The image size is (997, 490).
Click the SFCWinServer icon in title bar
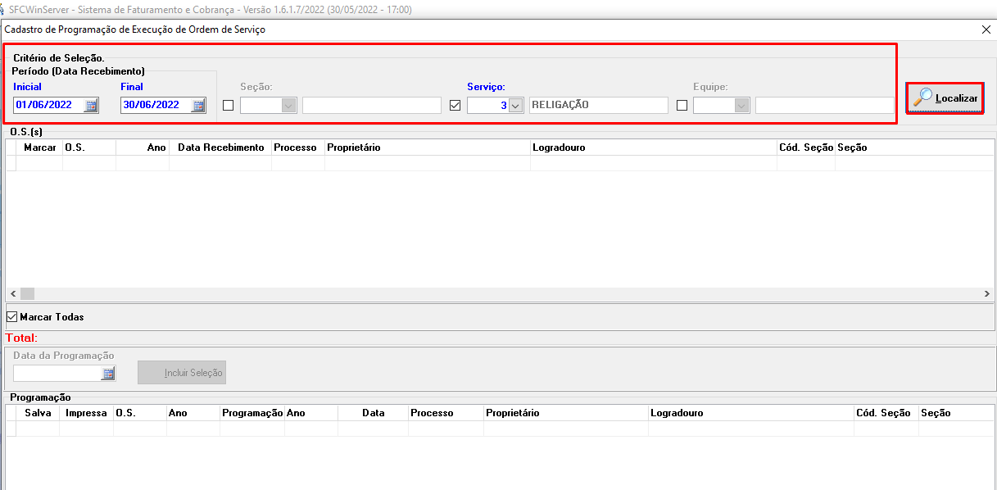pyautogui.click(x=7, y=8)
